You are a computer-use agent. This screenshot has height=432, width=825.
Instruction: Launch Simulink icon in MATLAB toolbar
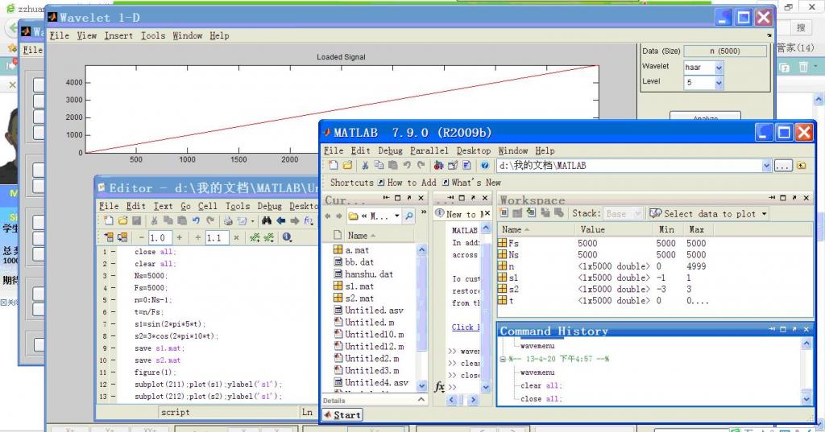pyautogui.click(x=439, y=165)
